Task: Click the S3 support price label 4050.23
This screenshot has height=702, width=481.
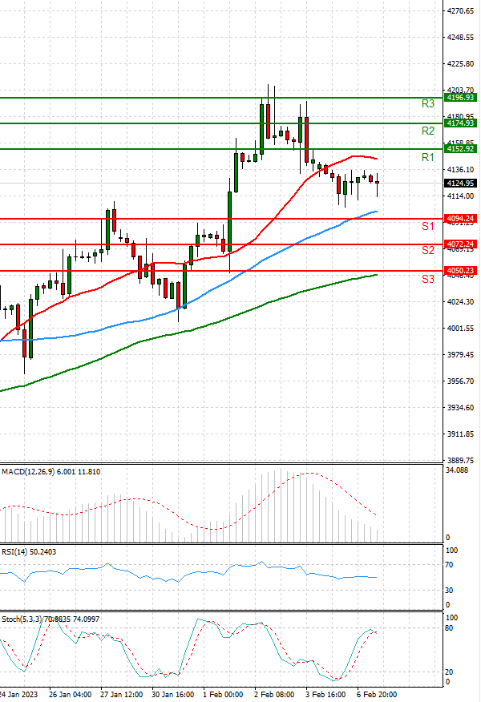Action: point(460,270)
